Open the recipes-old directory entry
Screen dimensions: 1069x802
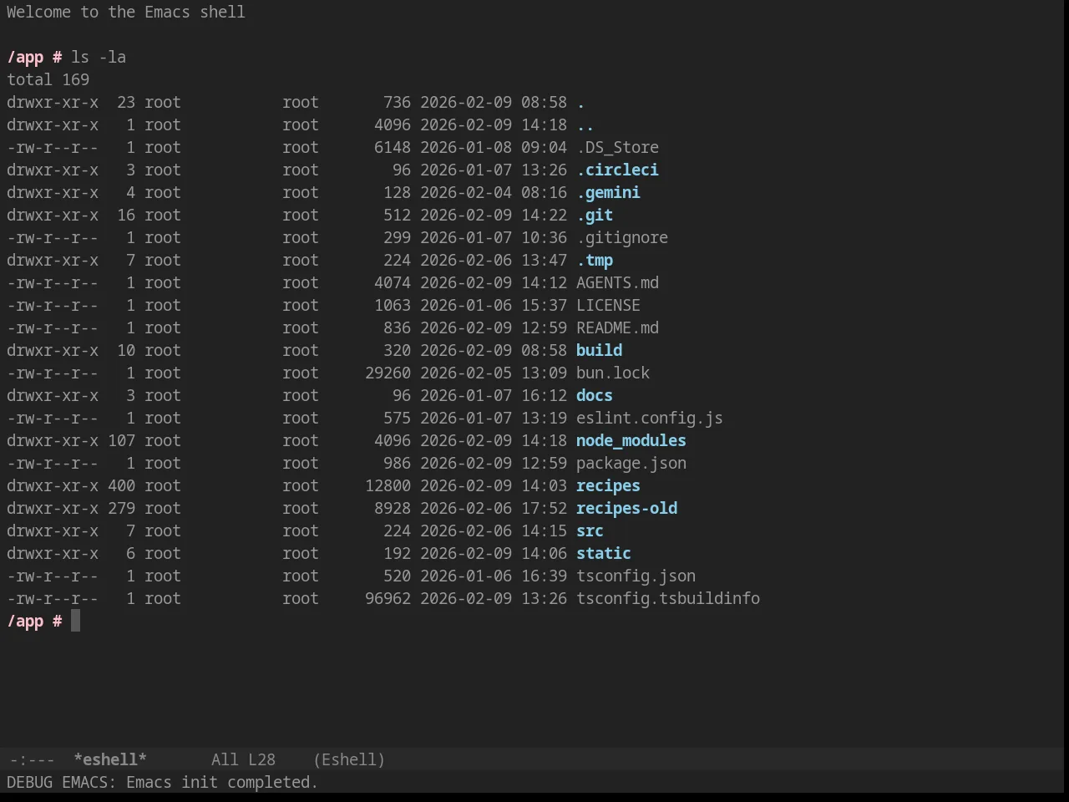click(626, 508)
